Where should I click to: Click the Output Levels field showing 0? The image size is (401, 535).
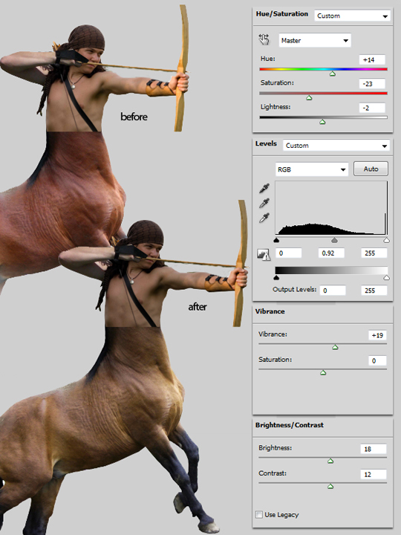[333, 291]
